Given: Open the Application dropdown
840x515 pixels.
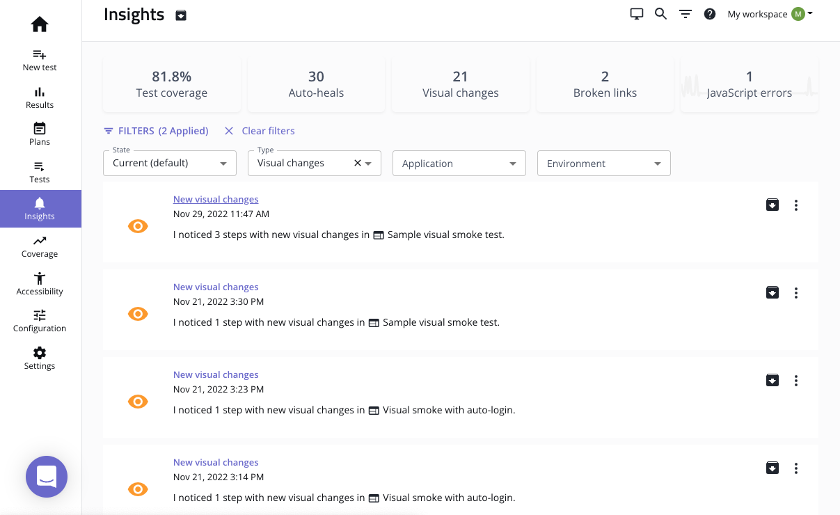Looking at the screenshot, I should (x=459, y=163).
